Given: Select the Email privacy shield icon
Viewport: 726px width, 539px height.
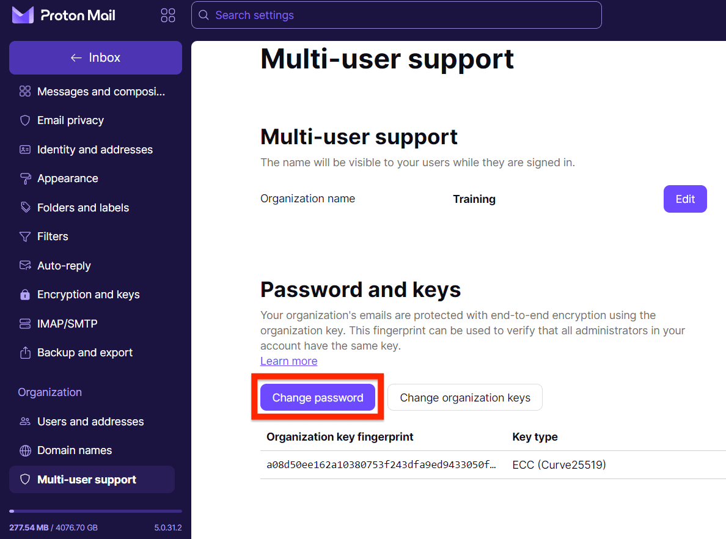Looking at the screenshot, I should click(24, 120).
